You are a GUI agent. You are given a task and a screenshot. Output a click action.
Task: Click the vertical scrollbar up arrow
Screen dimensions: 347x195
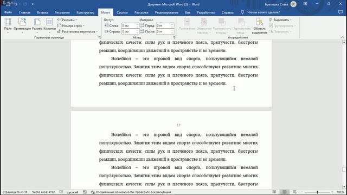(x=344, y=42)
